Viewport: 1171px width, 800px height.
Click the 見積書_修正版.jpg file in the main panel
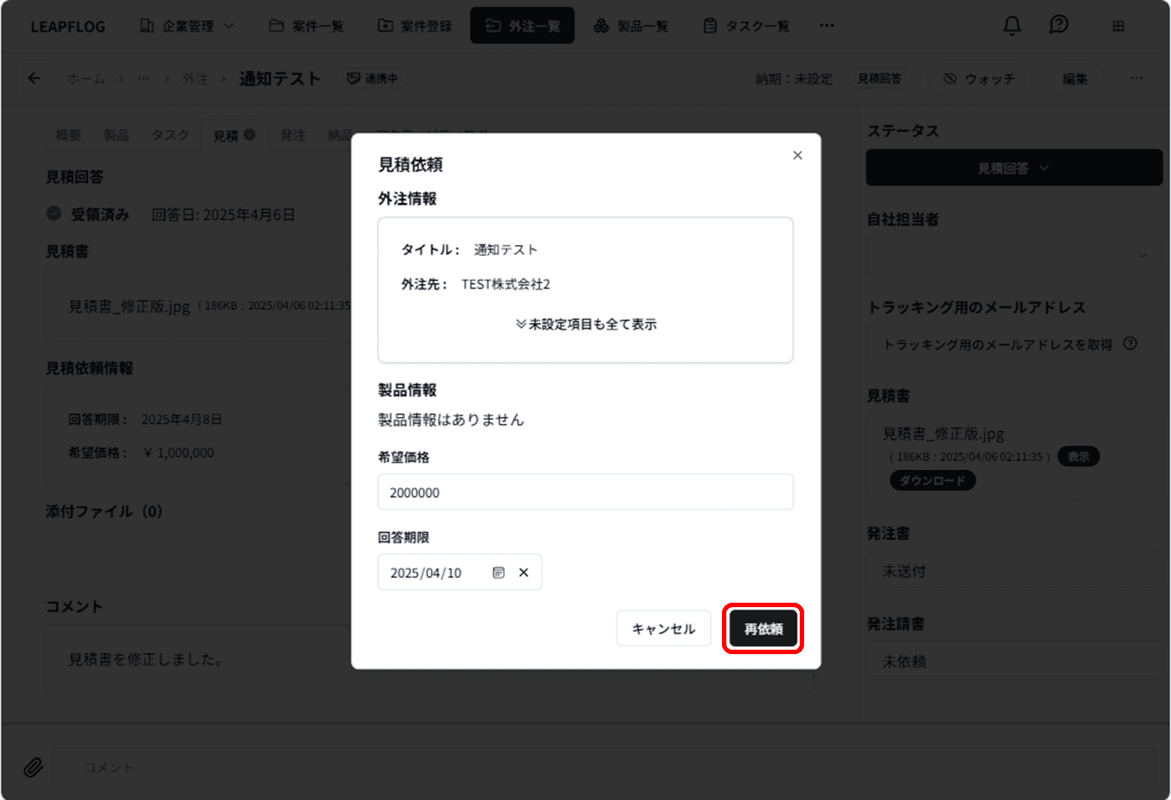129,306
